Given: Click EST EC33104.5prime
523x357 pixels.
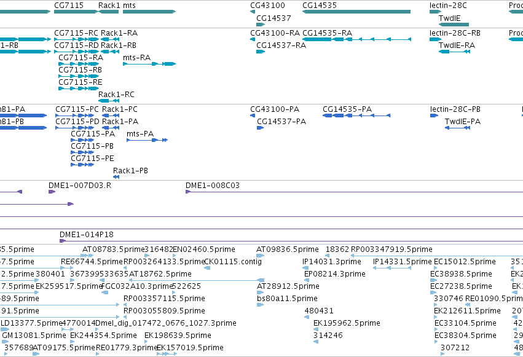Looking at the screenshot, I should coord(465,323).
